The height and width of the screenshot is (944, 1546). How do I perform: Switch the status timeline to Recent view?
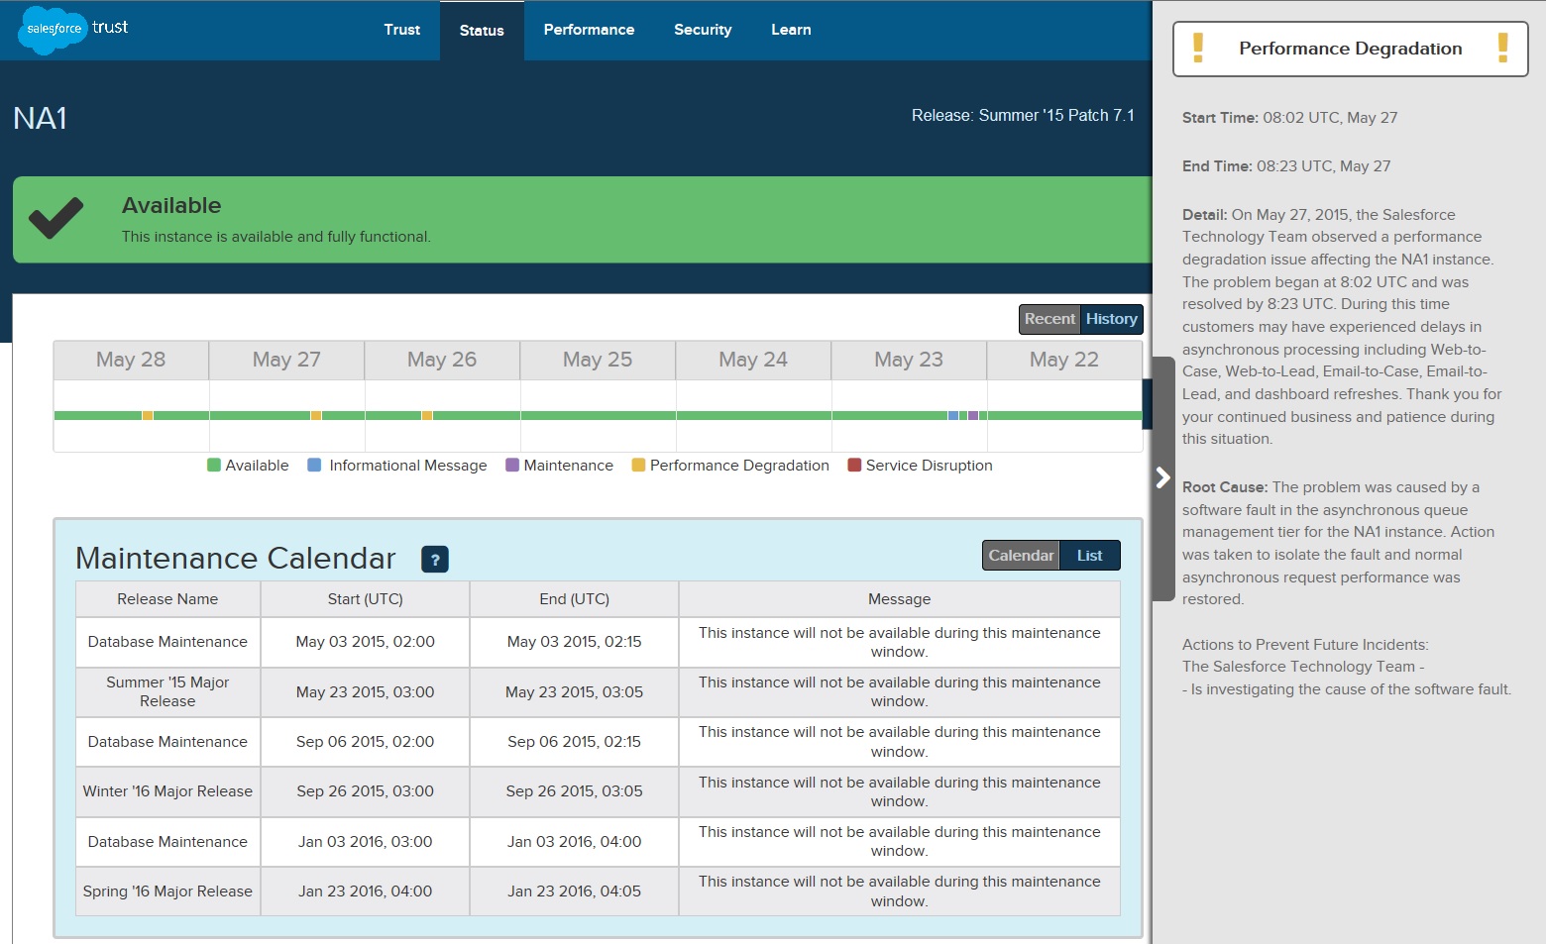(1049, 319)
